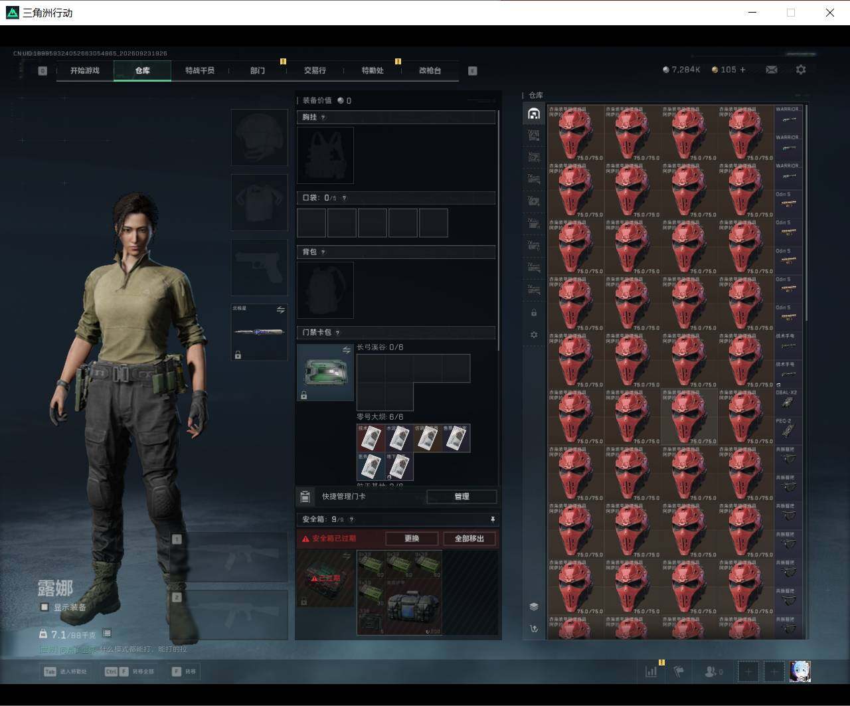Viewport: 850px width, 706px height.
Task: Select the empty chest rig slot
Action: pyautogui.click(x=325, y=155)
